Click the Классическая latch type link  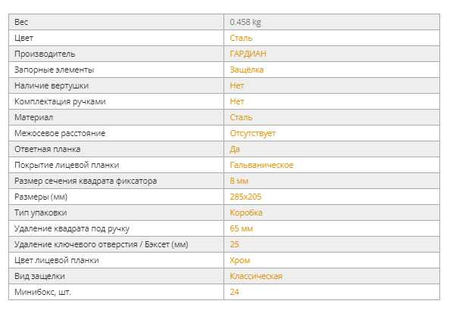coord(256,276)
